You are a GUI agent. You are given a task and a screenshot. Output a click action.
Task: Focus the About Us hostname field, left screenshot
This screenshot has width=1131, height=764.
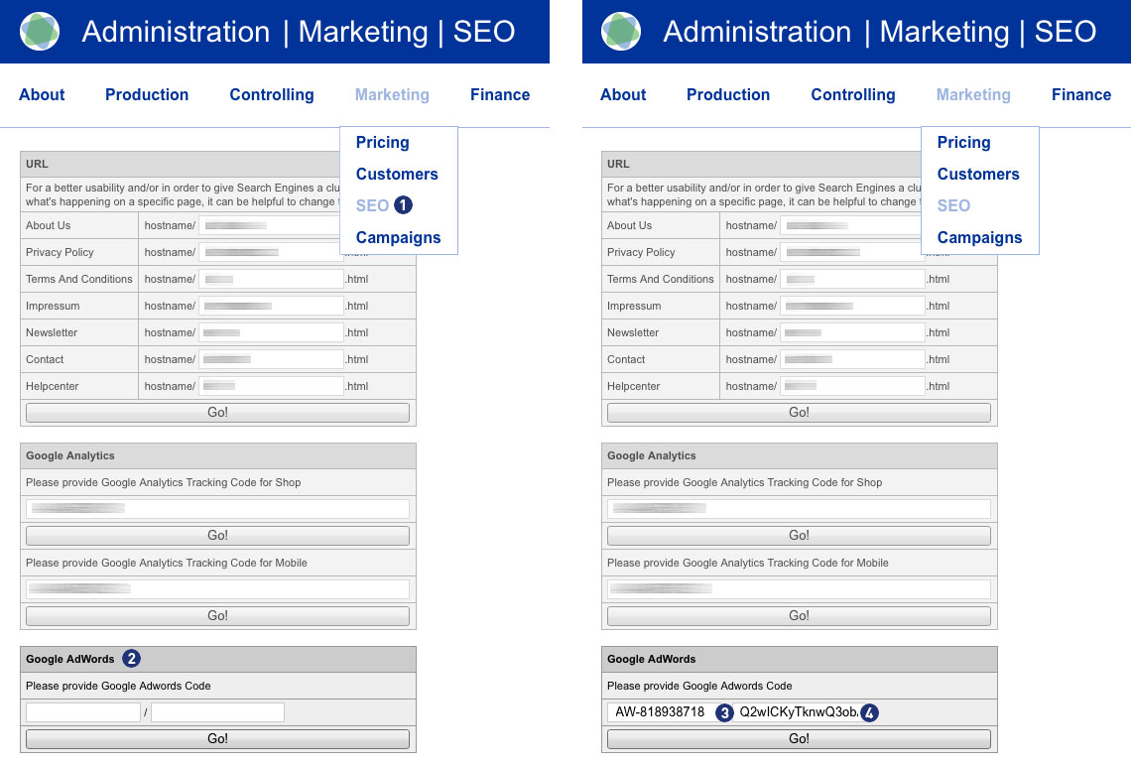pos(270,226)
